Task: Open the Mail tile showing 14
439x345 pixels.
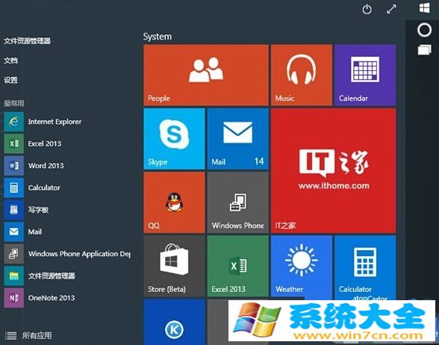Action: (x=238, y=139)
